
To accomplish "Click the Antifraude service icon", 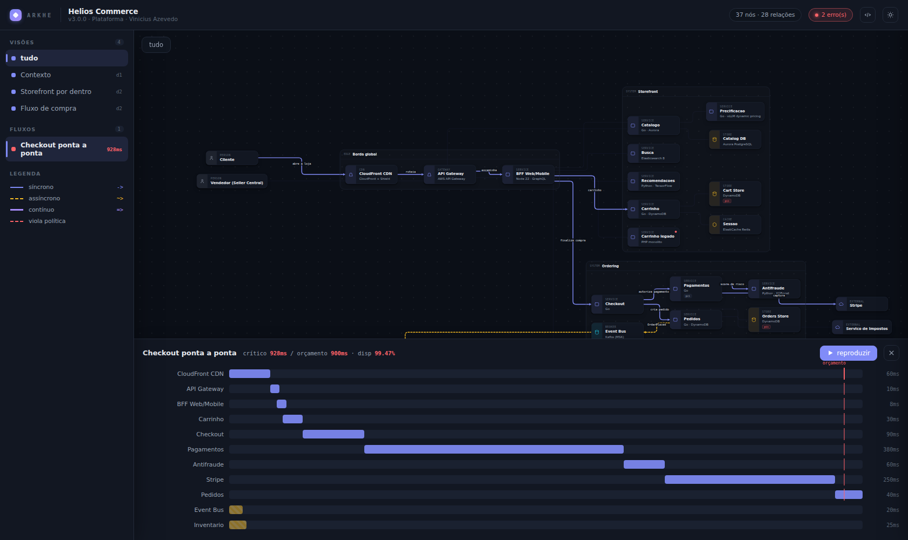I will [x=753, y=289].
